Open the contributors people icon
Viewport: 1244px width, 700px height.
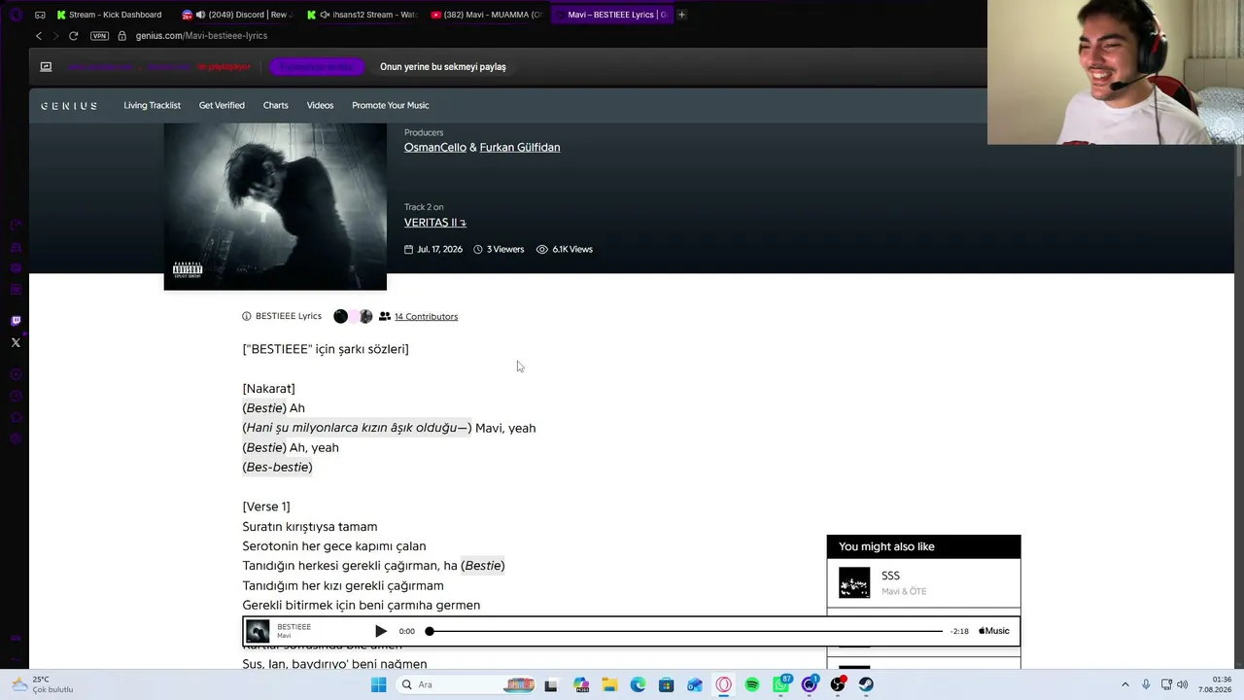click(x=385, y=316)
